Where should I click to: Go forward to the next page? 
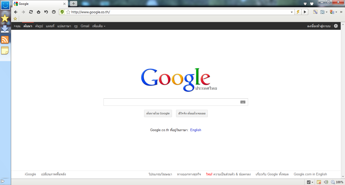pyautogui.click(x=23, y=12)
